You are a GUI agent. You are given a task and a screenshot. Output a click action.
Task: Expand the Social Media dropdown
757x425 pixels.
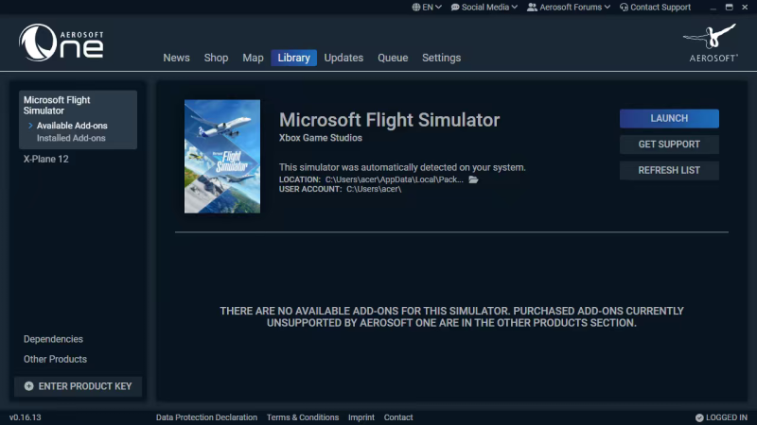(485, 8)
